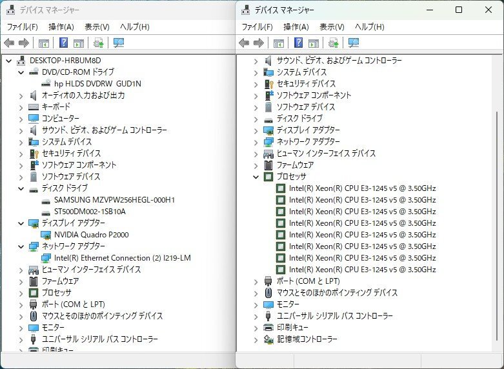
Task: Select fifth Intel Xeon E3-1245 v5 entry
Action: [362, 235]
